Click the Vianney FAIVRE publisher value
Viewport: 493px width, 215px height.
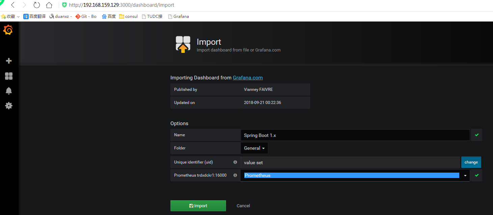coord(259,89)
